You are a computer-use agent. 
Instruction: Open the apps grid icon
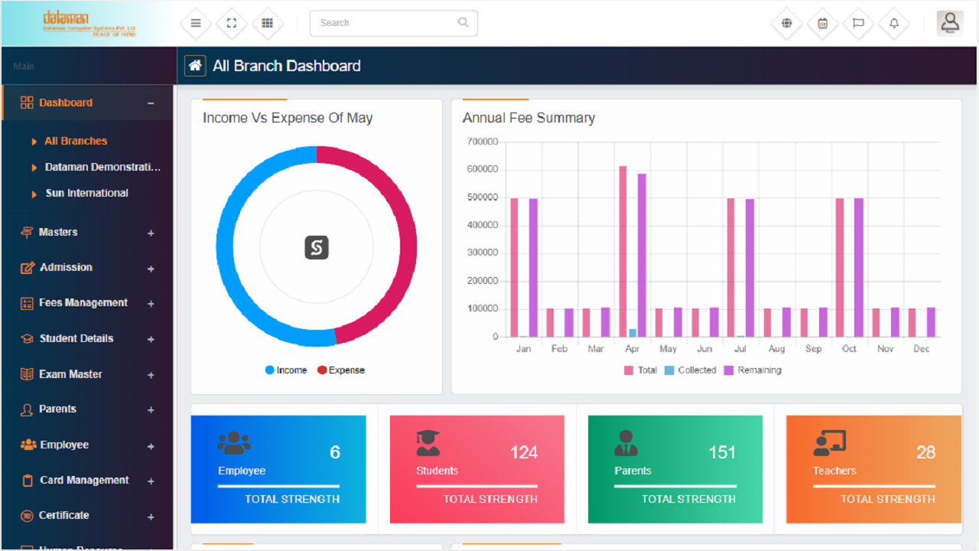pos(267,23)
